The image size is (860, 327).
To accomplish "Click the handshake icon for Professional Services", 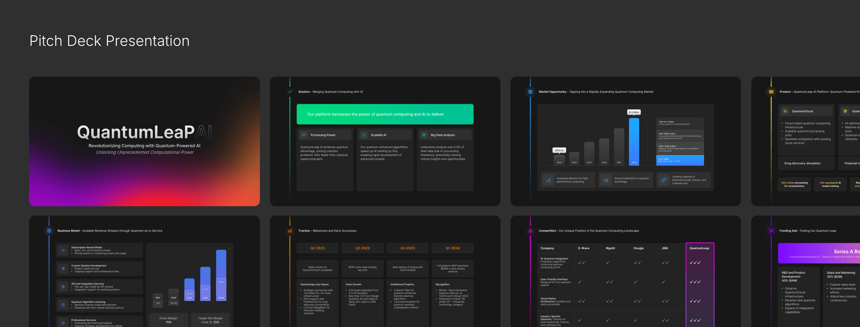I will (63, 323).
